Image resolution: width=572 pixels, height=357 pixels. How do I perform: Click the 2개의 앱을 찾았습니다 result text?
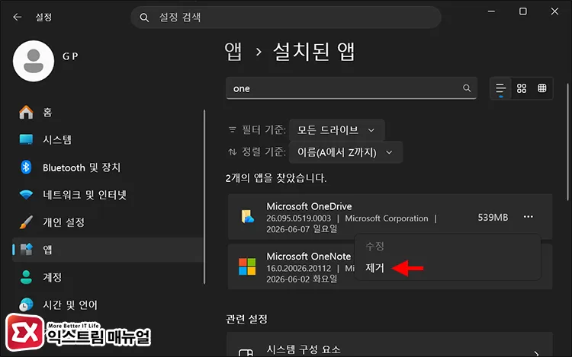click(276, 178)
